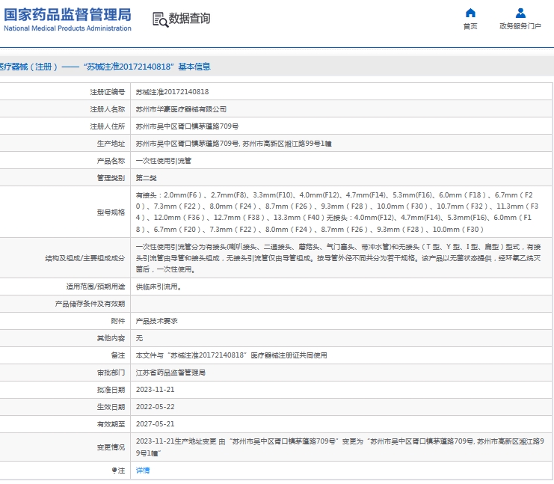
Task: Click the 其他内容 row label
Action: click(111, 338)
